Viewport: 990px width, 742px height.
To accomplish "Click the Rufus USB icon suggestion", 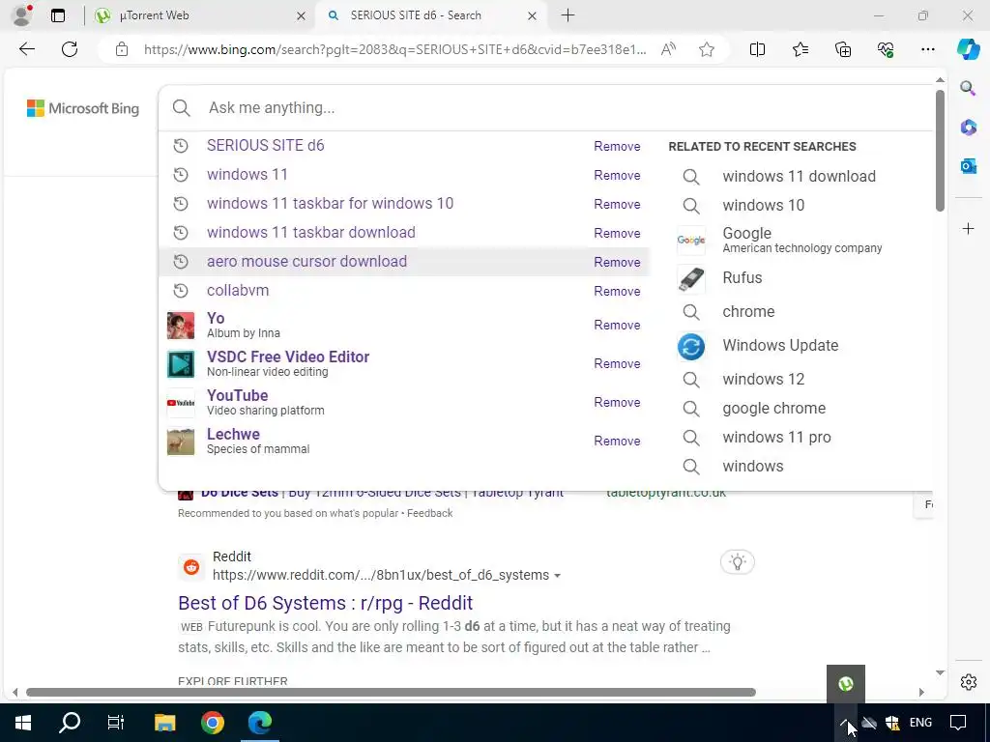I will pyautogui.click(x=690, y=278).
